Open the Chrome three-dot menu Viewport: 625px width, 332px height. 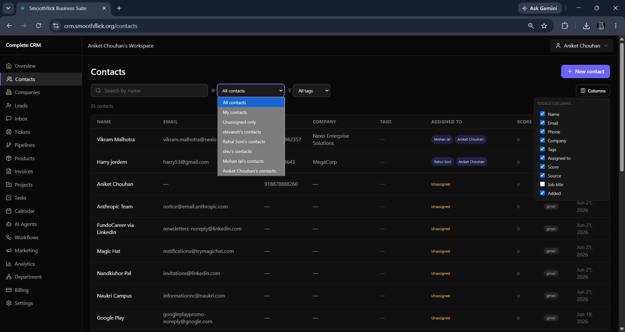point(616,26)
